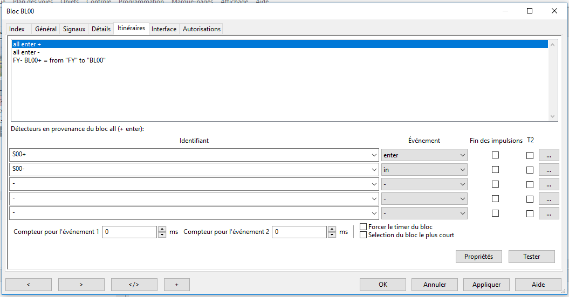Expand the S00+ identifier dropdown

[x=374, y=155]
